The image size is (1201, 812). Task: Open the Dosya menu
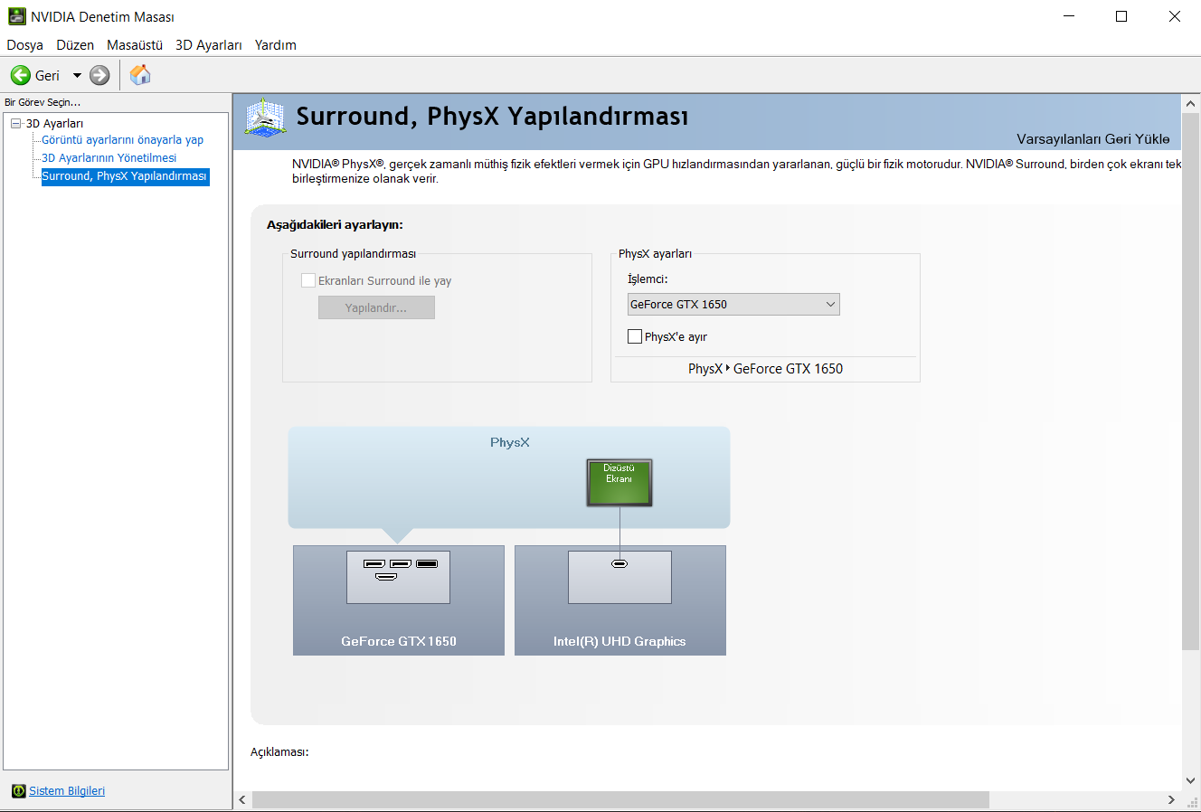pyautogui.click(x=25, y=45)
